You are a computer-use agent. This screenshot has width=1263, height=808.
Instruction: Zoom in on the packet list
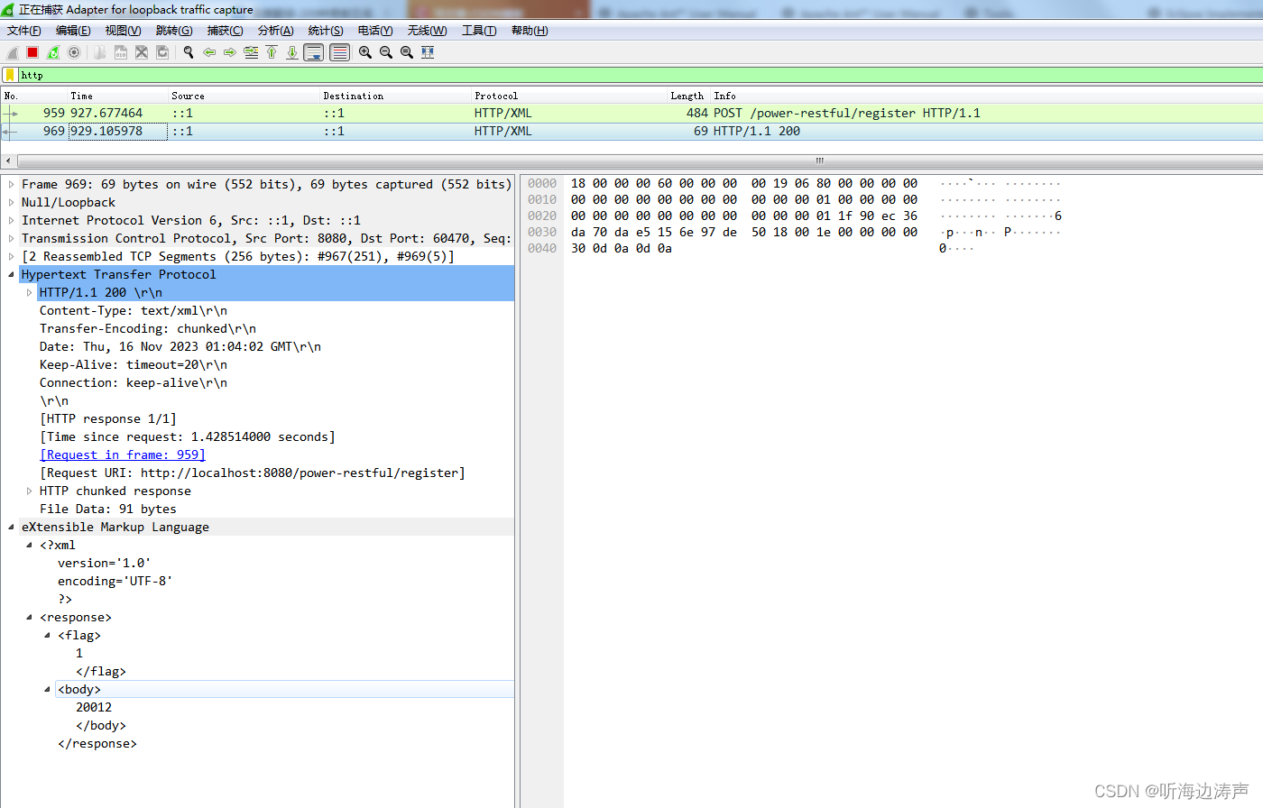click(x=364, y=51)
